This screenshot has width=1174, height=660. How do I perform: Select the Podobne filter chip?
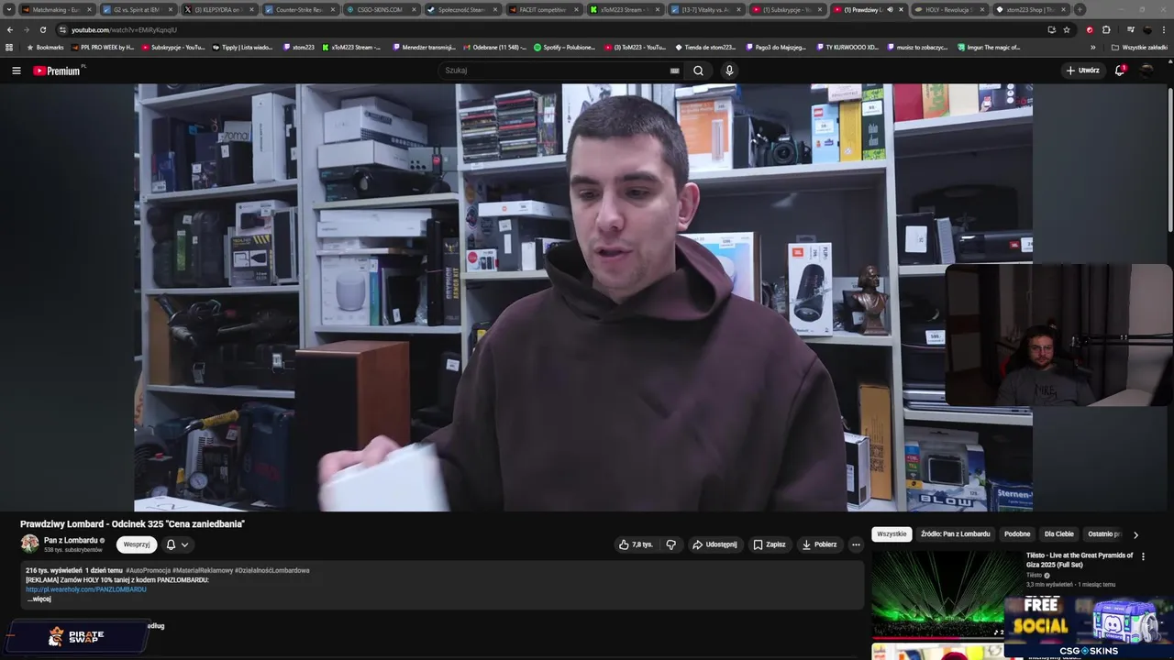pos(1017,534)
